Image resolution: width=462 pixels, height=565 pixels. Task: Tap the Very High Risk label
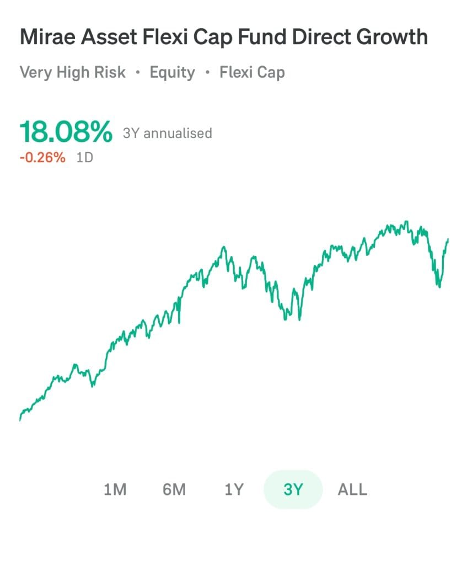tap(73, 72)
